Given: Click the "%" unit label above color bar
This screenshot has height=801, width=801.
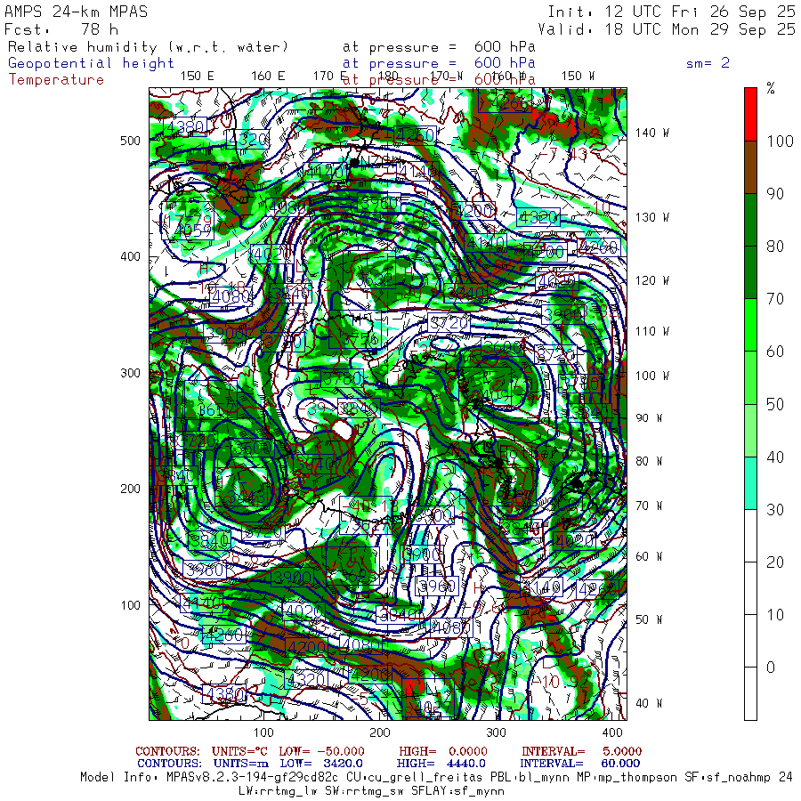Looking at the screenshot, I should pyautogui.click(x=771, y=88).
